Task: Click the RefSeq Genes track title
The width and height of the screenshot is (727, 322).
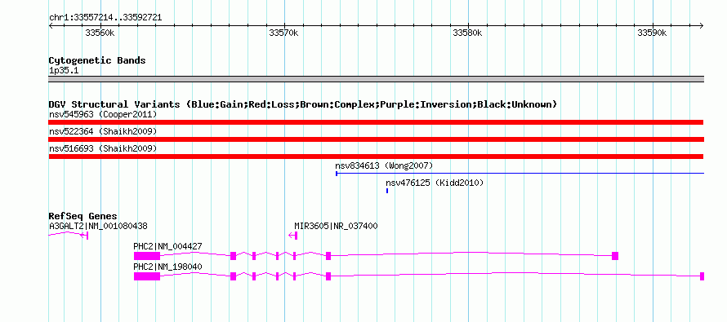Action: [83, 216]
